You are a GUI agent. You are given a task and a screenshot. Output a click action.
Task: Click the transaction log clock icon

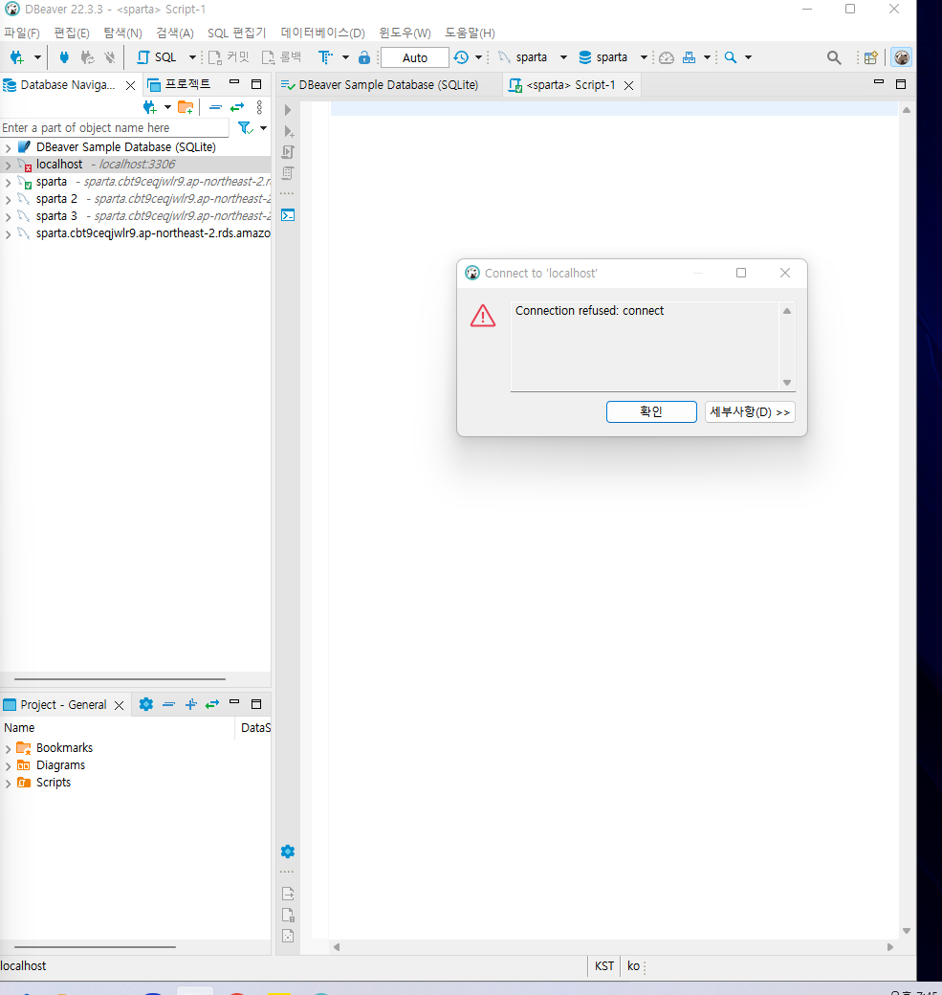pos(461,57)
